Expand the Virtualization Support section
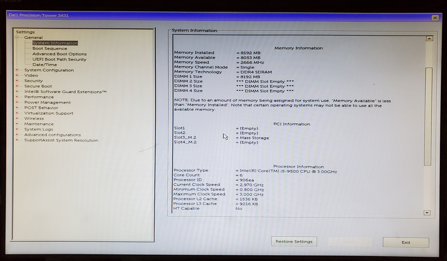 coord(17,113)
